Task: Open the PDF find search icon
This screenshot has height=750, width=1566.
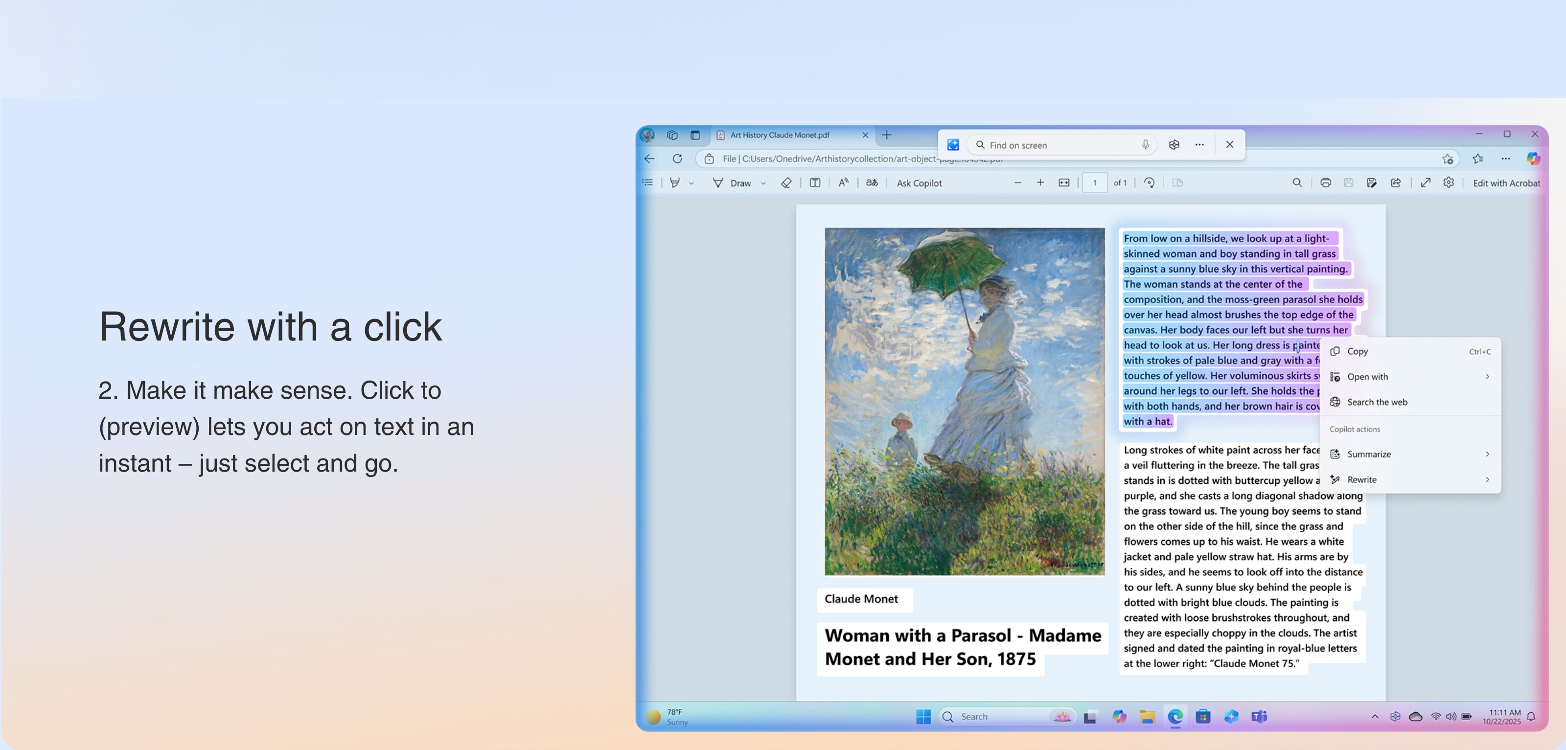Action: (x=1297, y=183)
